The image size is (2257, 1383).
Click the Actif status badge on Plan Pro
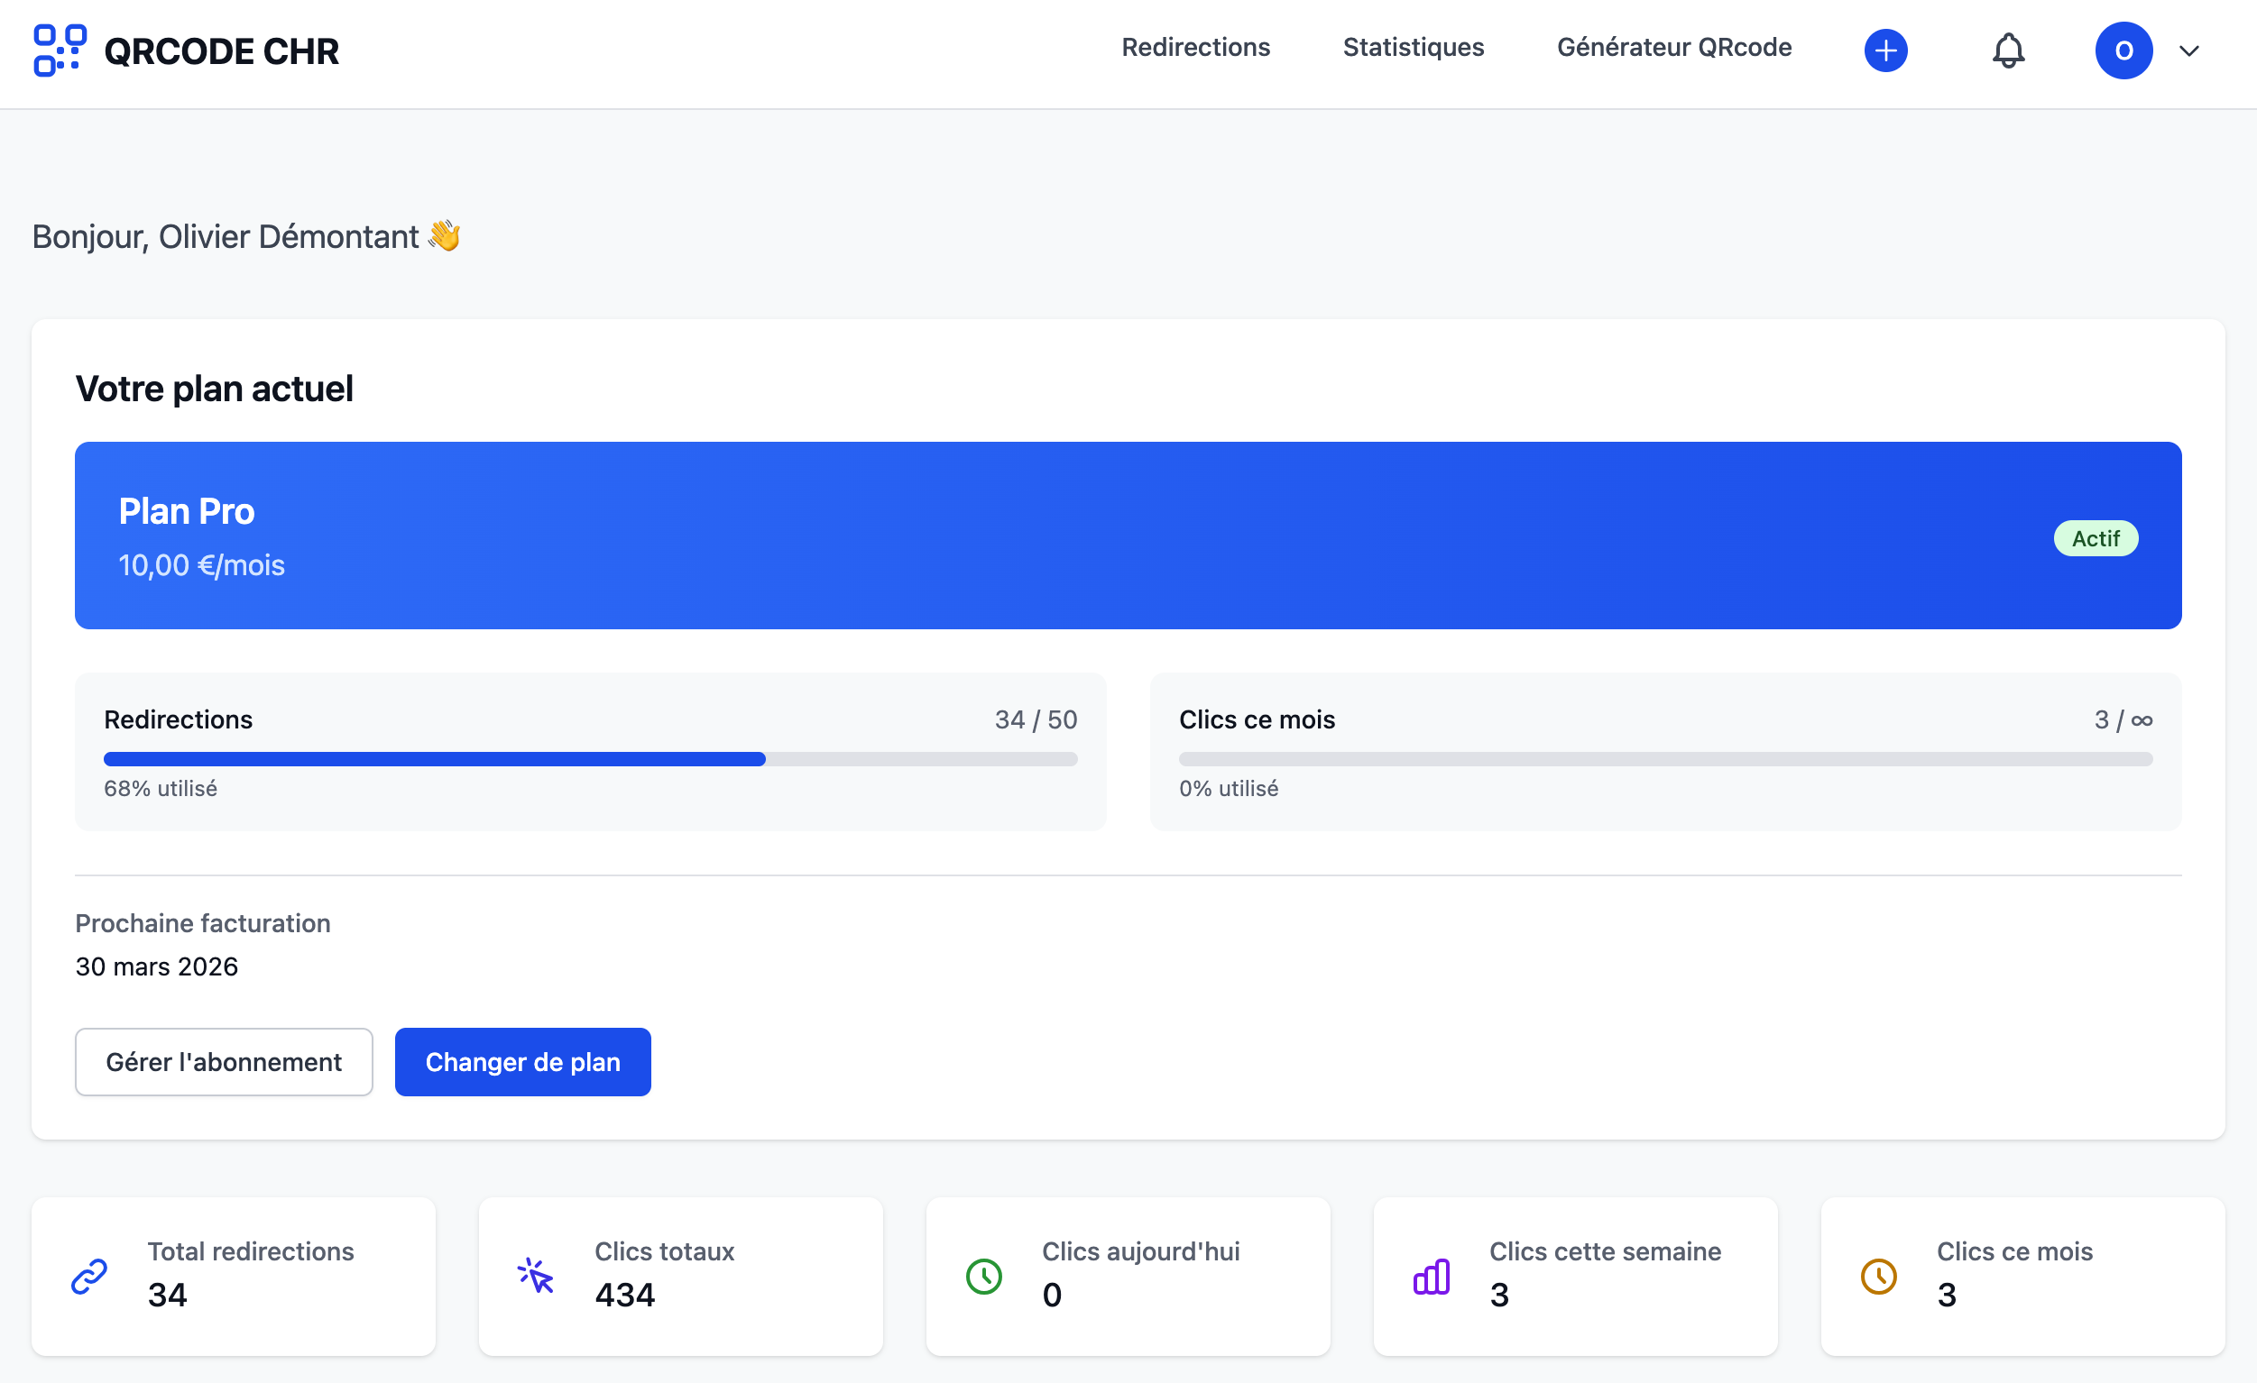click(x=2096, y=537)
